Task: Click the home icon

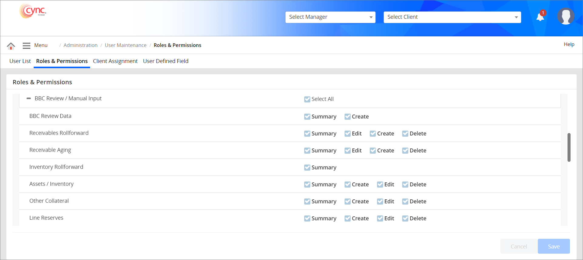Action: click(11, 46)
